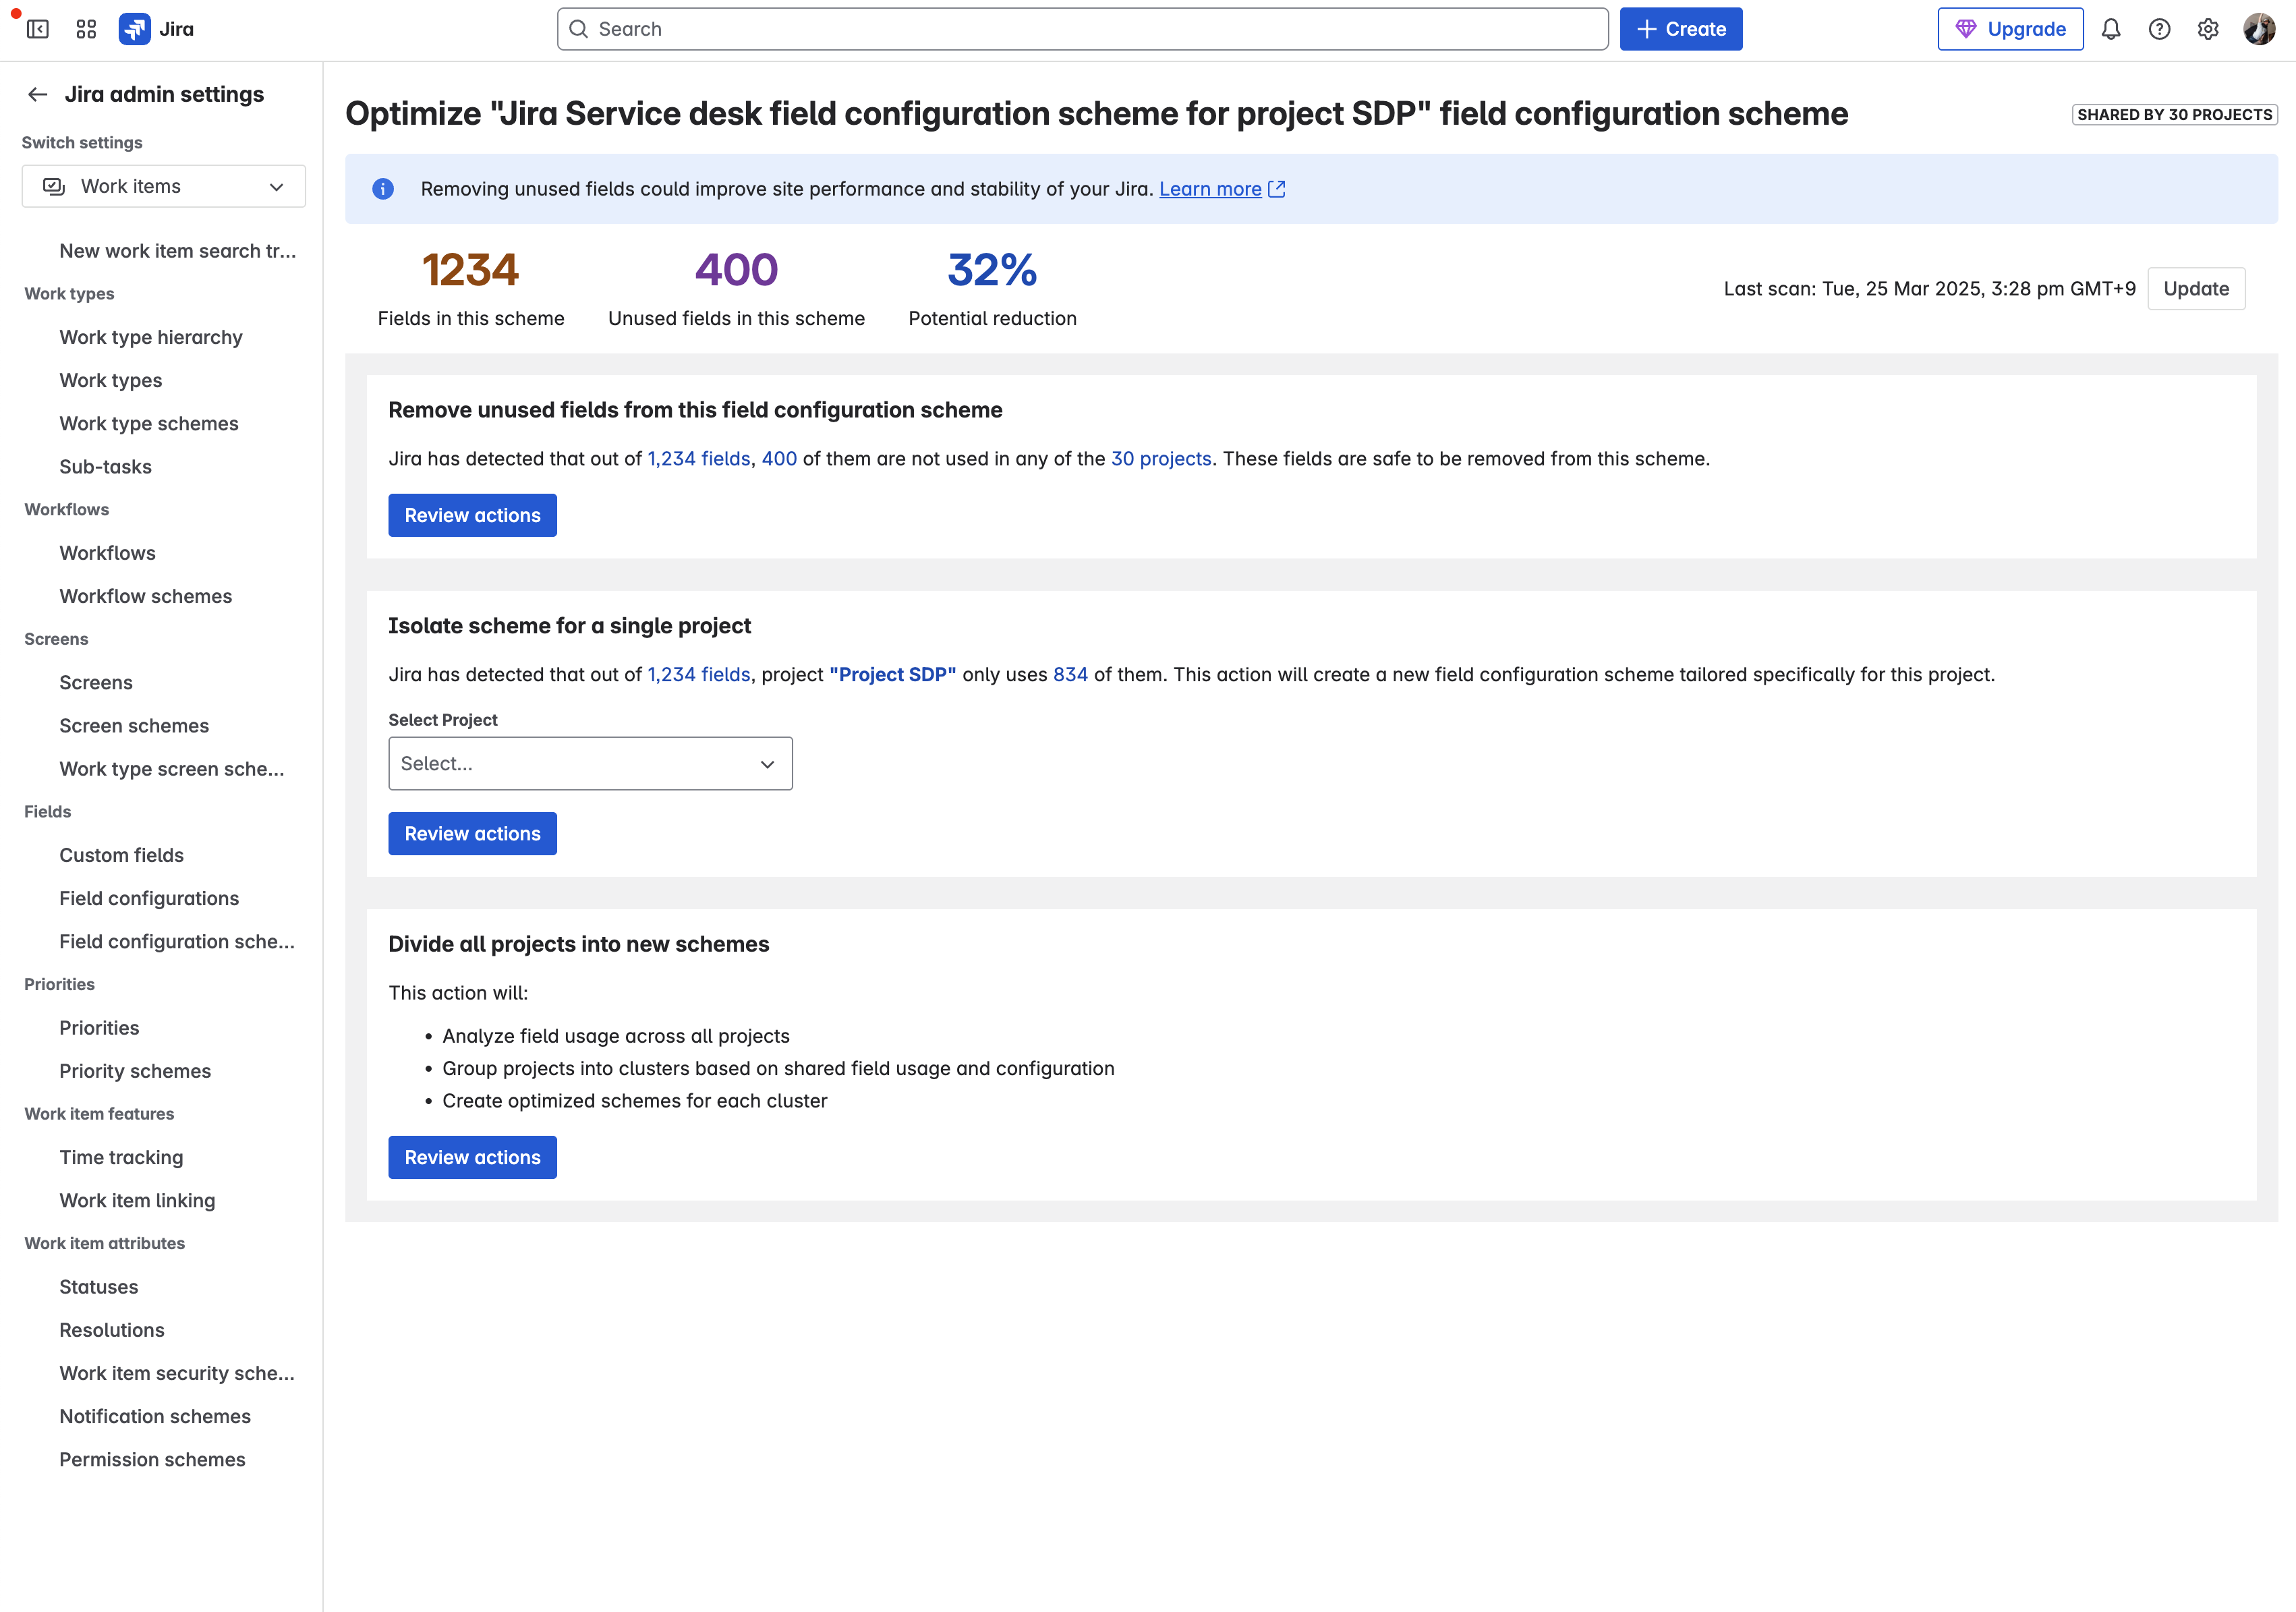Open the app switcher grid icon
This screenshot has width=2296, height=1612.
coord(86,29)
